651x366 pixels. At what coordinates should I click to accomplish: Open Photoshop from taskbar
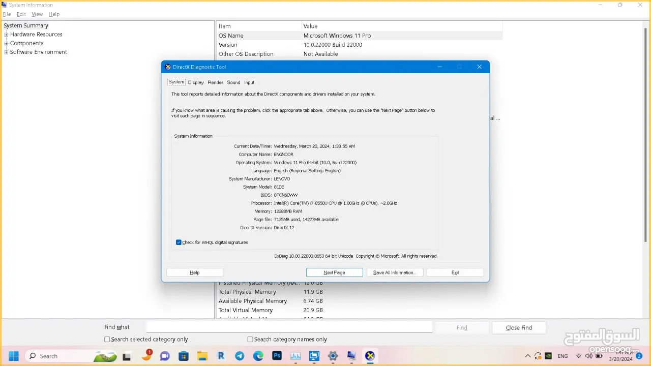277,356
